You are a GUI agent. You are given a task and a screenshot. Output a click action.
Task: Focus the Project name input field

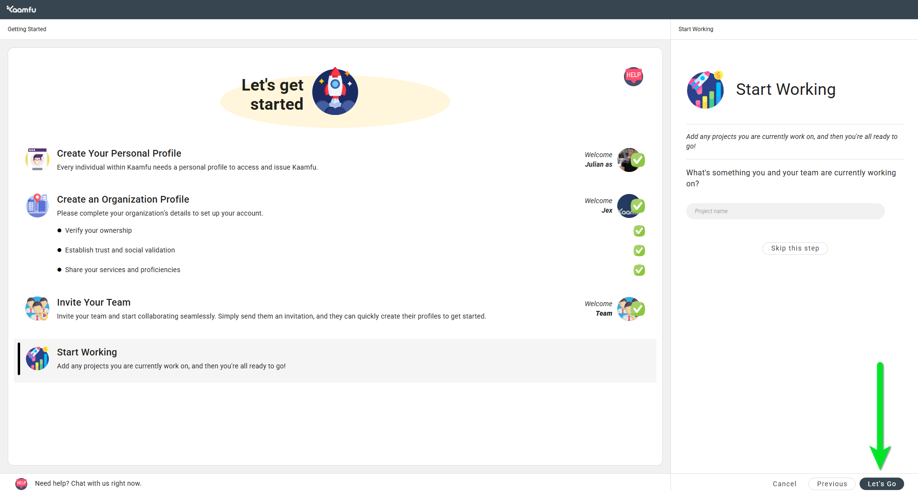point(785,211)
